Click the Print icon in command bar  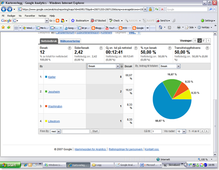(179, 27)
